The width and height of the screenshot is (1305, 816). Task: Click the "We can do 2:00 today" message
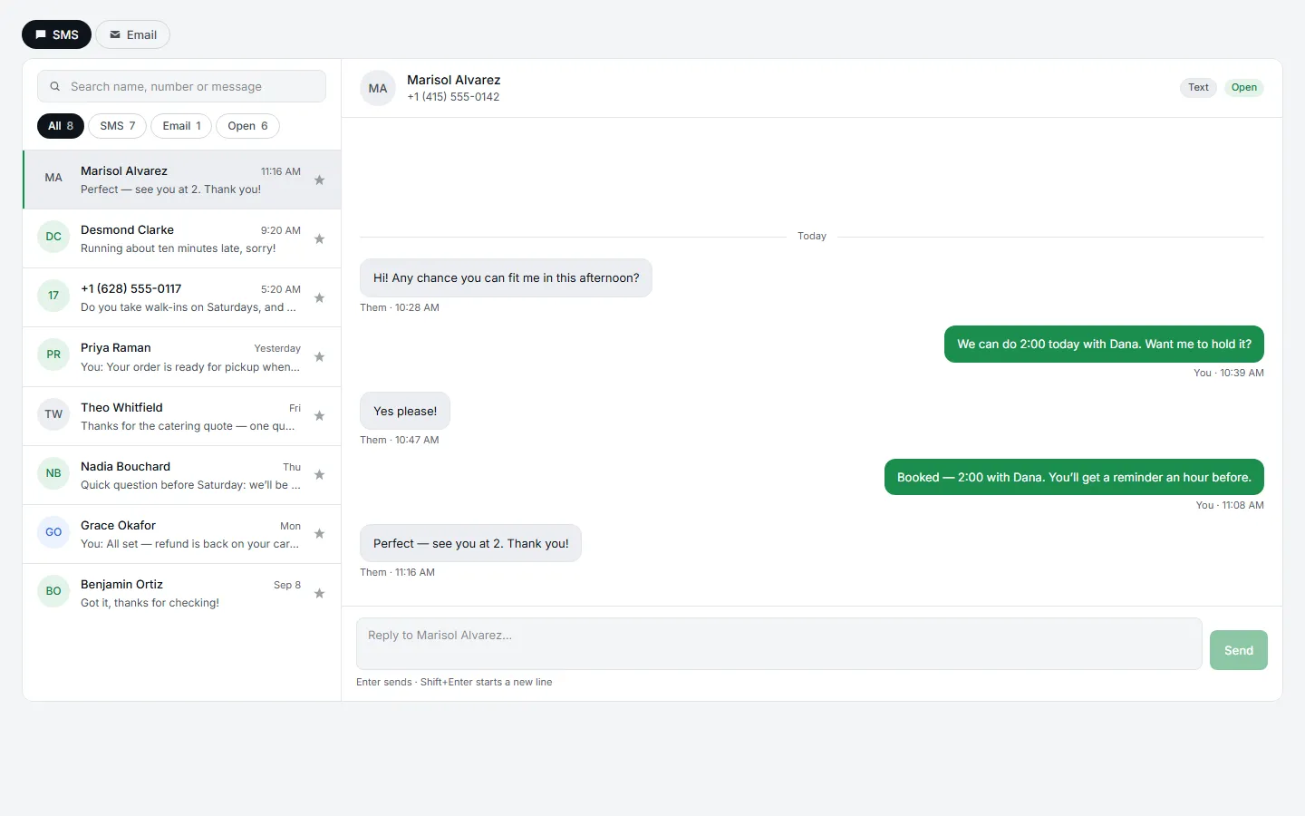pyautogui.click(x=1104, y=345)
